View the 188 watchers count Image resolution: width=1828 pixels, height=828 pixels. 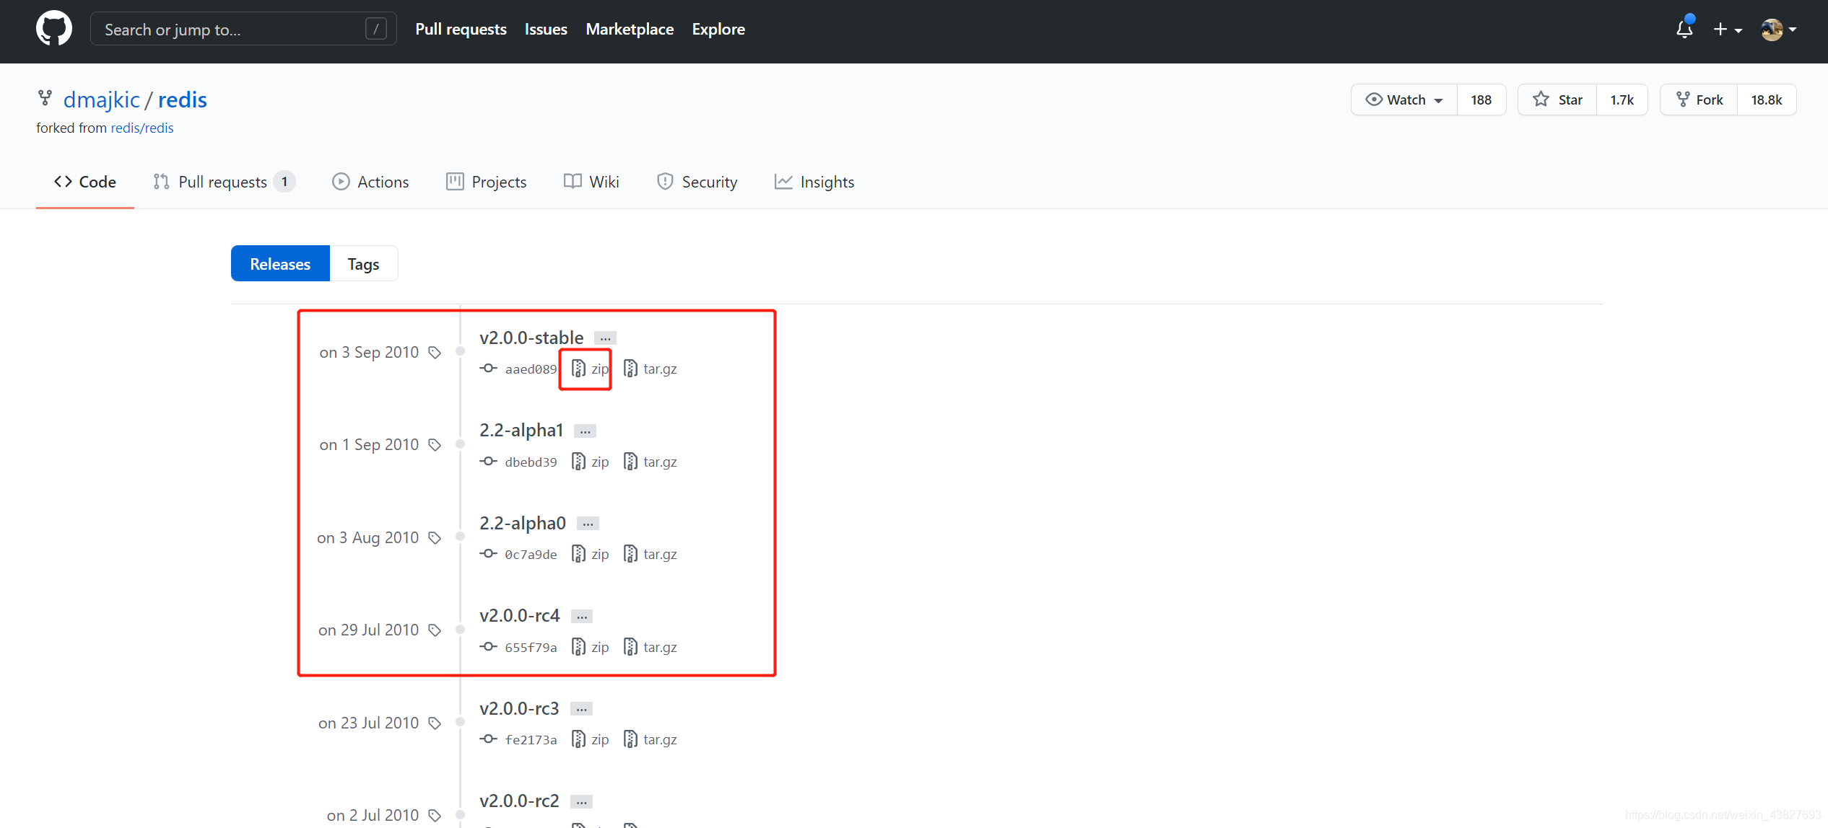[1481, 100]
